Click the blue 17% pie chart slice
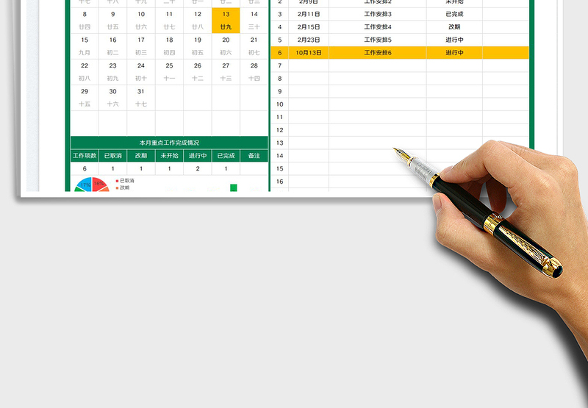The image size is (588, 408). click(84, 185)
